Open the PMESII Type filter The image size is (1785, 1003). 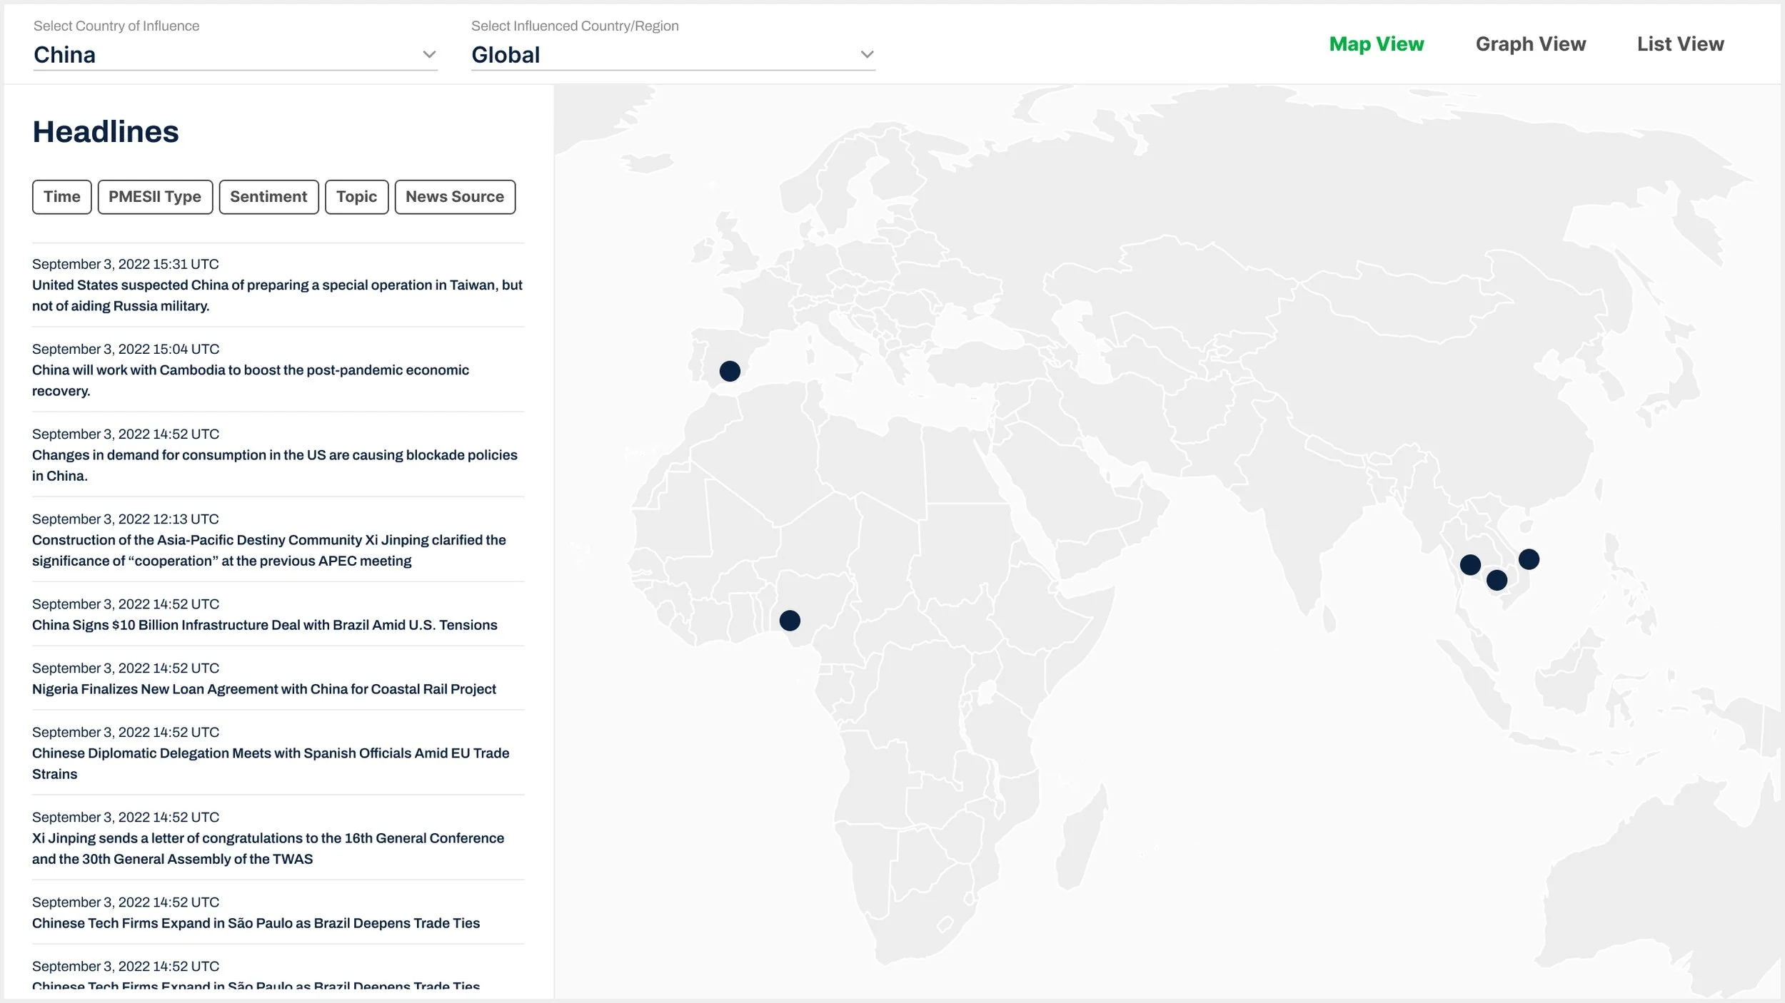[x=155, y=197]
